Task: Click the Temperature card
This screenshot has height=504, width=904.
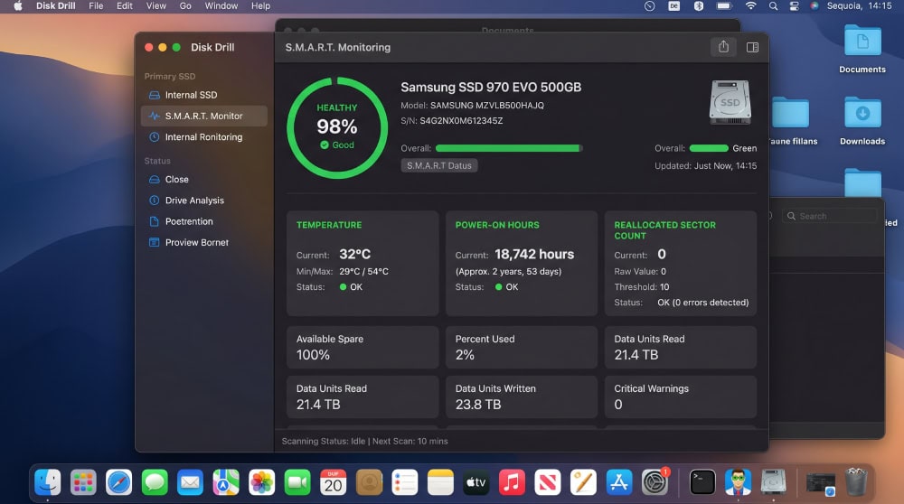Action: 363,263
